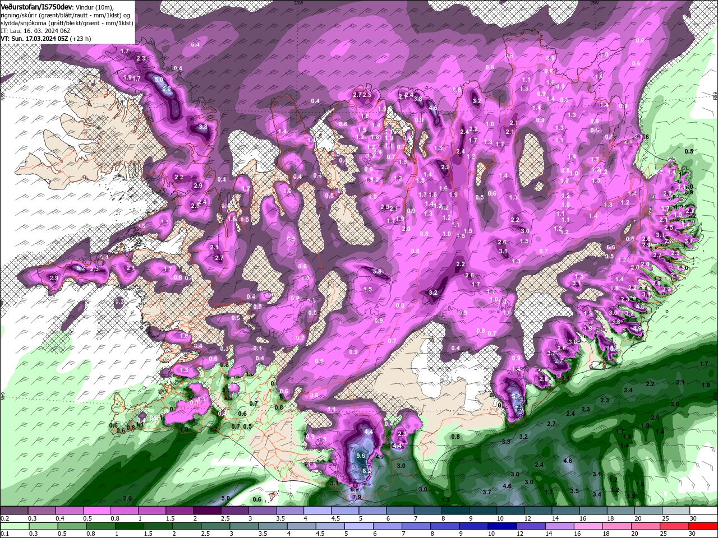
Task: Select the snow legend swatch starting at 3
Action: (261, 511)
